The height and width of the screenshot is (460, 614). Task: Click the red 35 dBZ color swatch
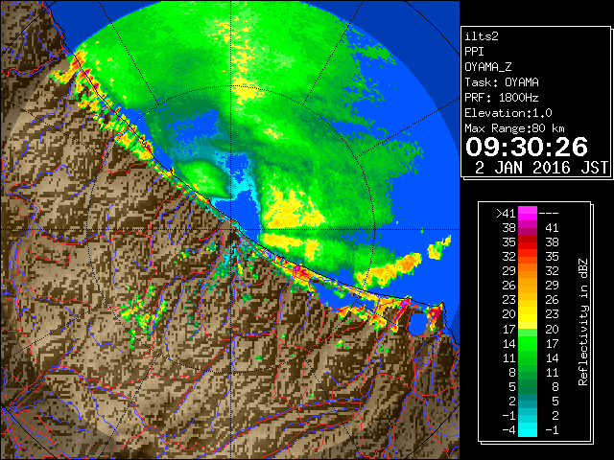pyautogui.click(x=528, y=242)
